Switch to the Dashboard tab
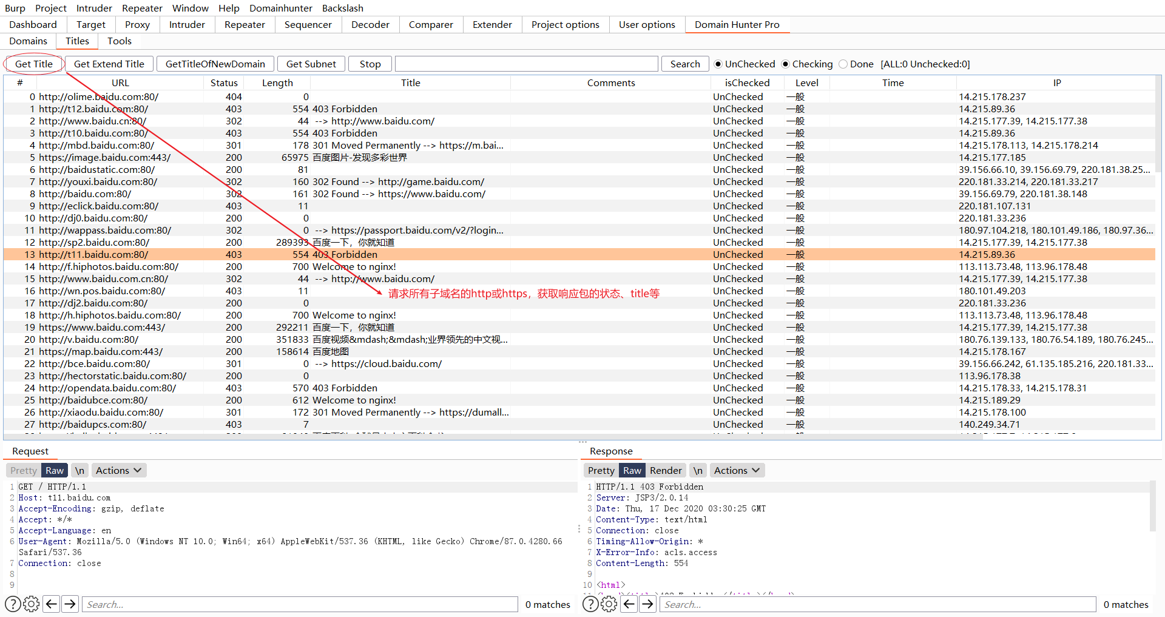 point(33,24)
